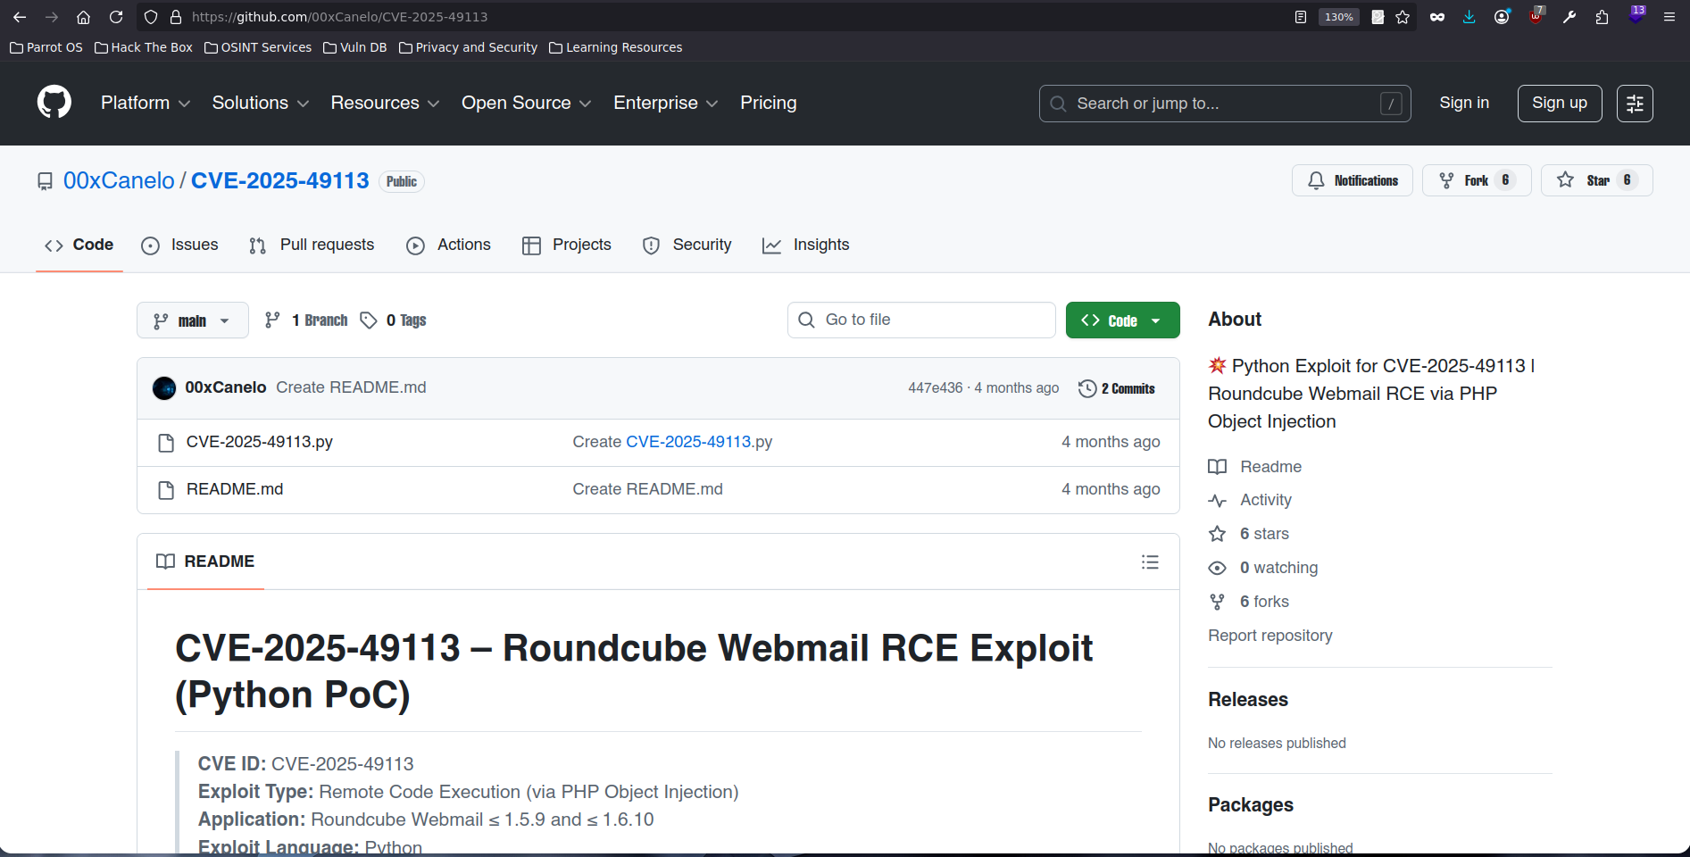Screen dimensions: 1690x857
Task: Open repository Notifications button
Action: click(x=1353, y=180)
